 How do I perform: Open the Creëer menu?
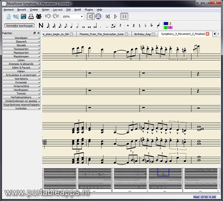tap(34, 10)
